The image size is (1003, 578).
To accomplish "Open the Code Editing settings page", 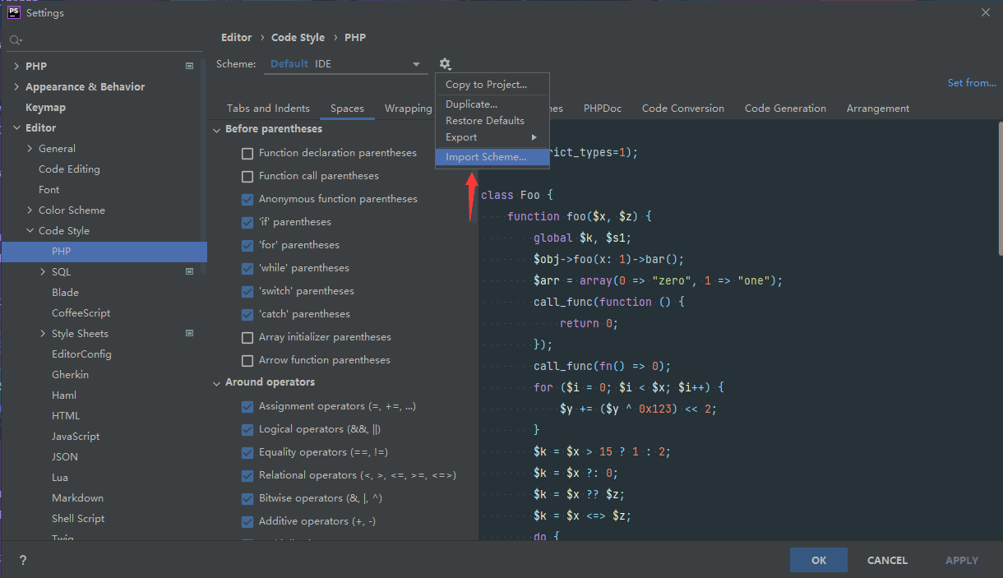I will (69, 169).
